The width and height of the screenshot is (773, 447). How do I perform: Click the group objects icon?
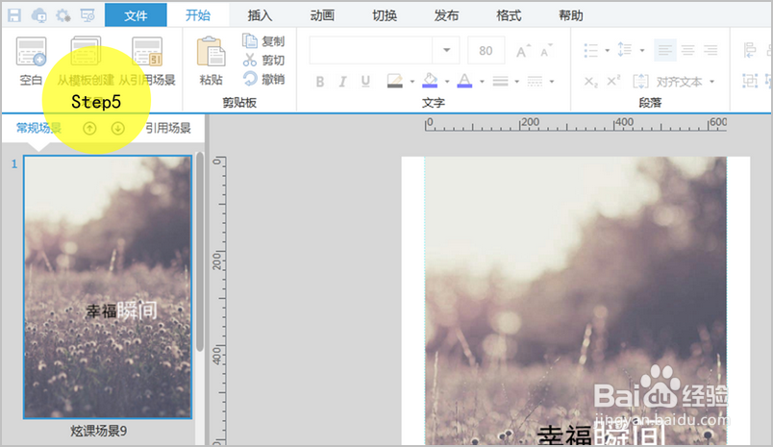pyautogui.click(x=750, y=81)
